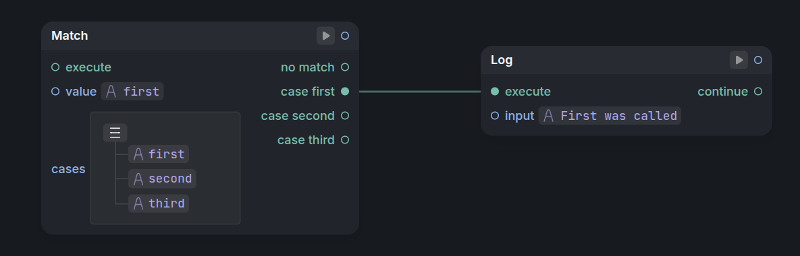Click the Match node title header

click(x=70, y=36)
